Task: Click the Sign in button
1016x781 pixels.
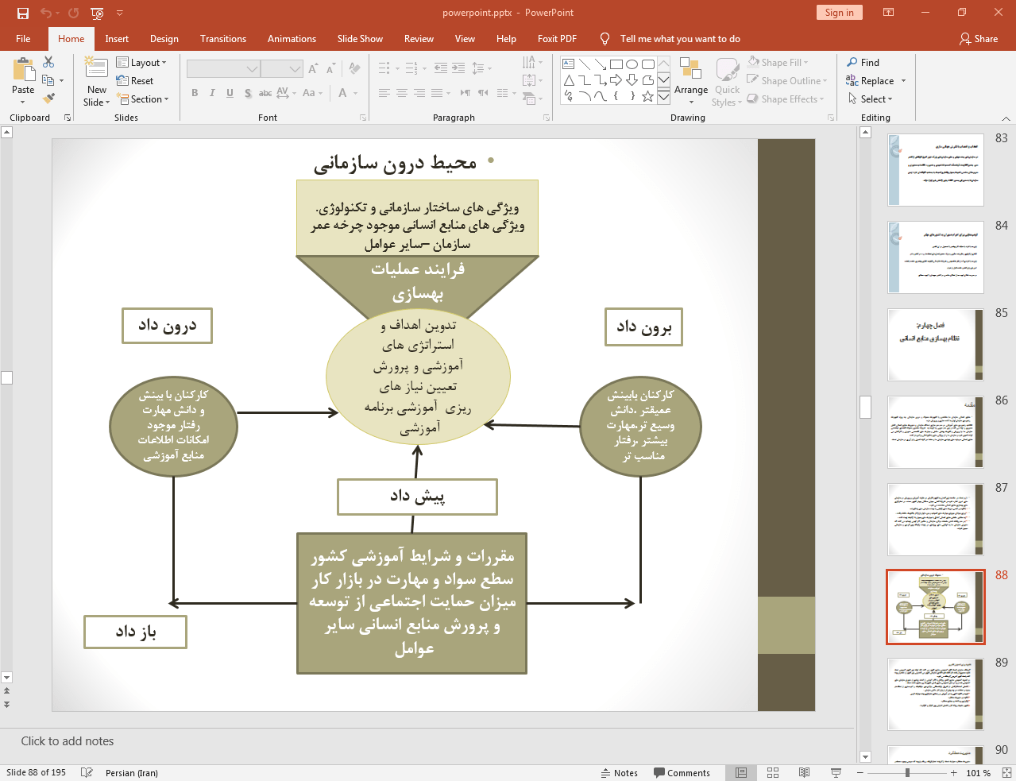Action: pos(839,12)
